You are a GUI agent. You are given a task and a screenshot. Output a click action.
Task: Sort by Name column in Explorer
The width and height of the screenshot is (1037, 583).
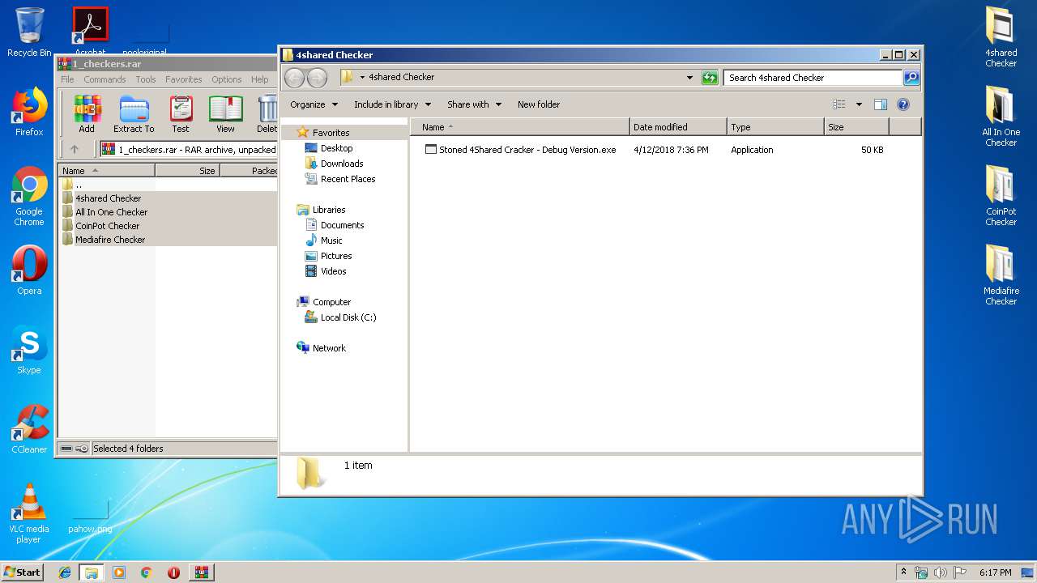pyautogui.click(x=519, y=127)
